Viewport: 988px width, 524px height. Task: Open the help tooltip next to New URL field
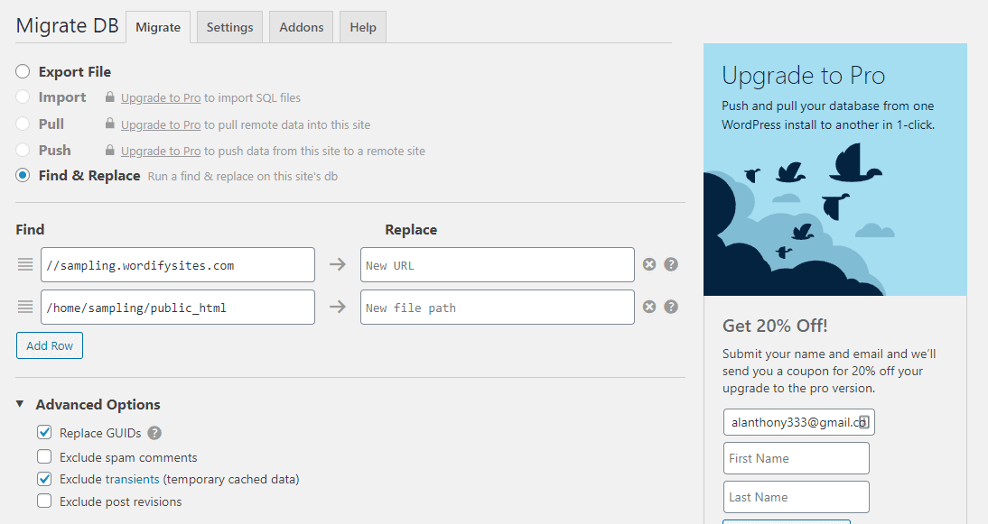tap(670, 264)
